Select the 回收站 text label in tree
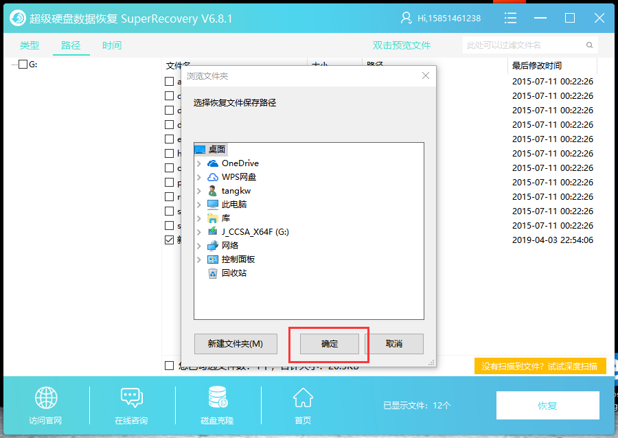Screen dimensions: 618x438 click(x=234, y=273)
